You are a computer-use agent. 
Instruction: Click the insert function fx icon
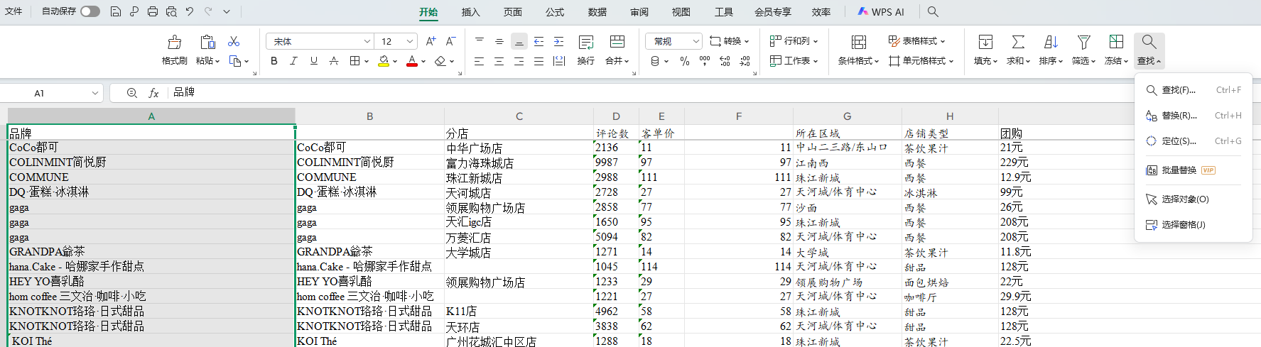[153, 93]
